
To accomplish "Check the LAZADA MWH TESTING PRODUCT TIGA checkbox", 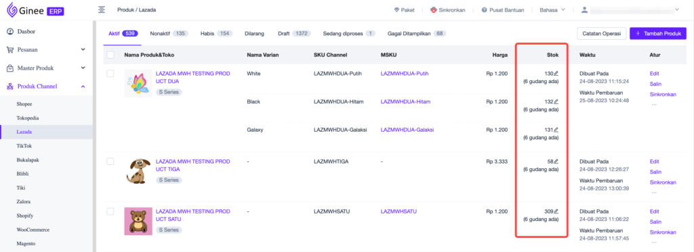I will [x=110, y=161].
